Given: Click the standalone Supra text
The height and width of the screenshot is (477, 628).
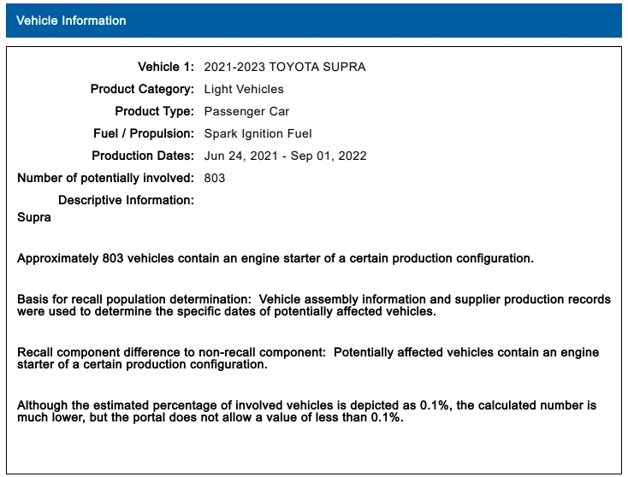Looking at the screenshot, I should pos(34,217).
